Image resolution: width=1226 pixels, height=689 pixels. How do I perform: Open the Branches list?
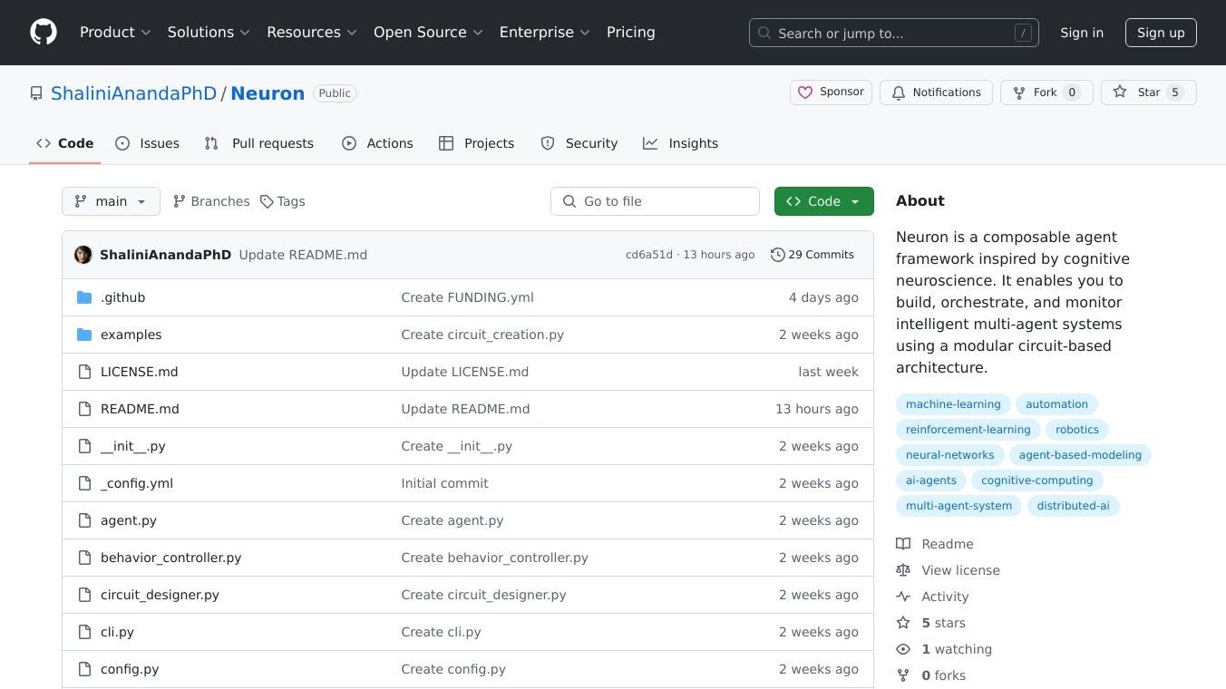(x=211, y=201)
